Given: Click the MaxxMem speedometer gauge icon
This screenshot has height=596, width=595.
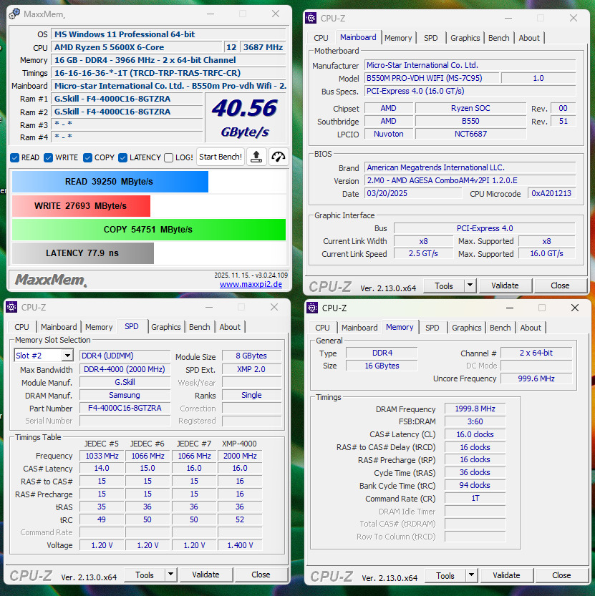Looking at the screenshot, I should (x=279, y=157).
